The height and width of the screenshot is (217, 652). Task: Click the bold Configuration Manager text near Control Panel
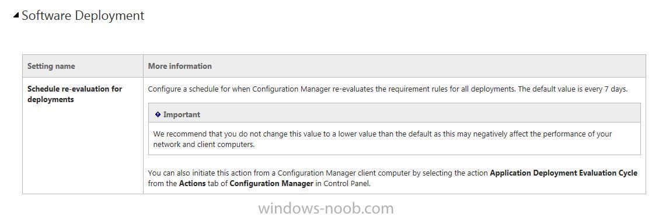[x=271, y=183]
